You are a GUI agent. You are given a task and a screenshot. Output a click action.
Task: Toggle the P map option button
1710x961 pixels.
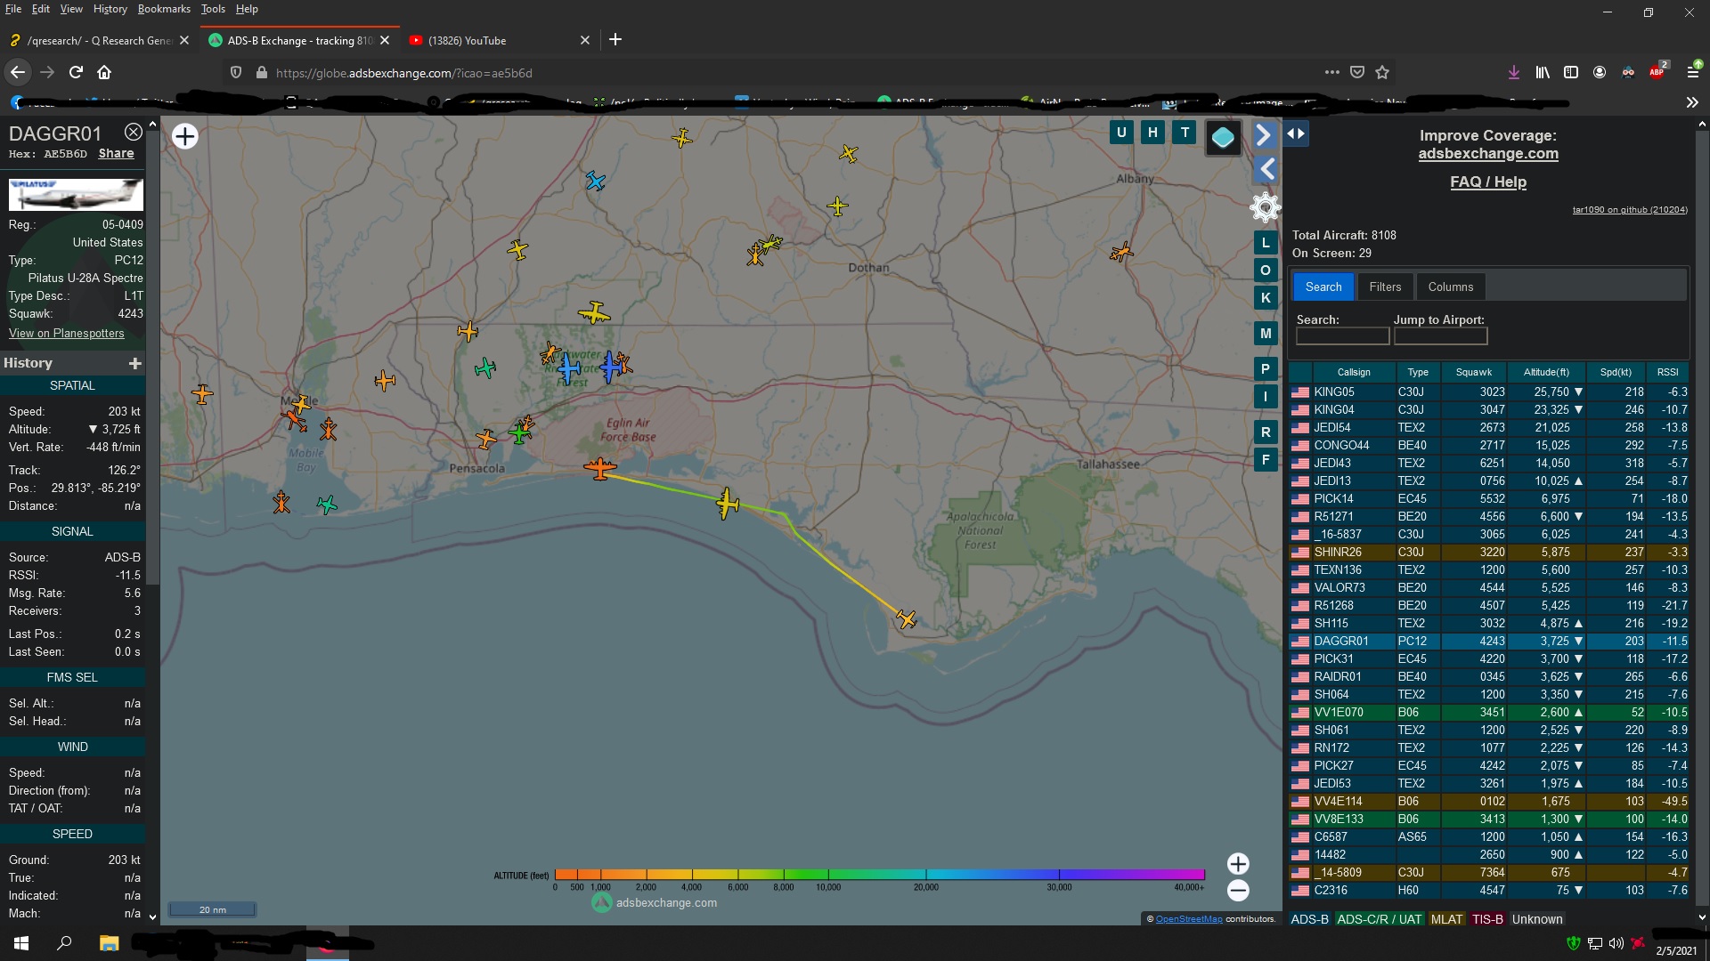pyautogui.click(x=1266, y=369)
